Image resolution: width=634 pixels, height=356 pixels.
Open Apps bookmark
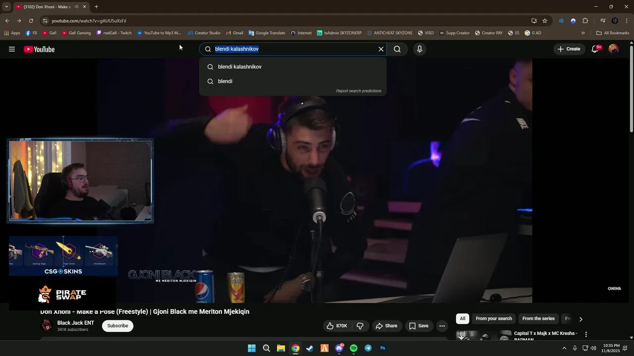point(12,33)
